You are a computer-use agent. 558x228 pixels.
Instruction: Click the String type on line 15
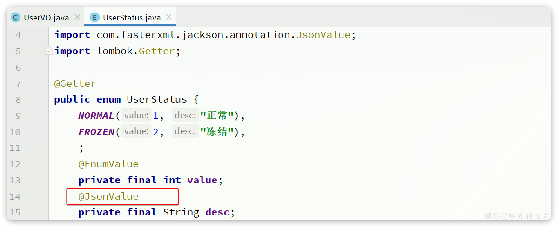pos(181,212)
